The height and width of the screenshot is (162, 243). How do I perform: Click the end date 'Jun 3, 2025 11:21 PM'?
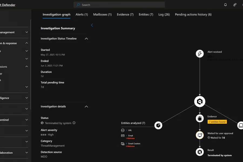(52, 66)
